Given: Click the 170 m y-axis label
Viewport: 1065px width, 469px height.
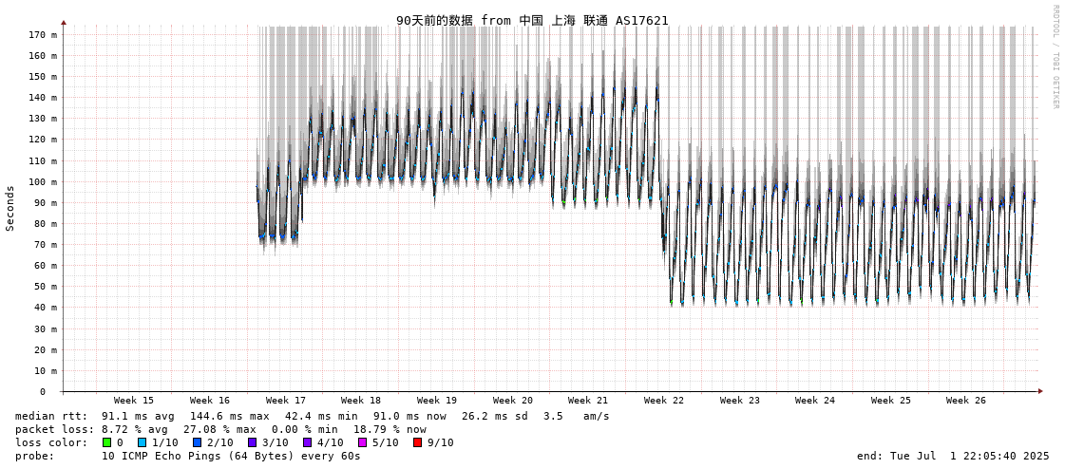Looking at the screenshot, I should [42, 34].
